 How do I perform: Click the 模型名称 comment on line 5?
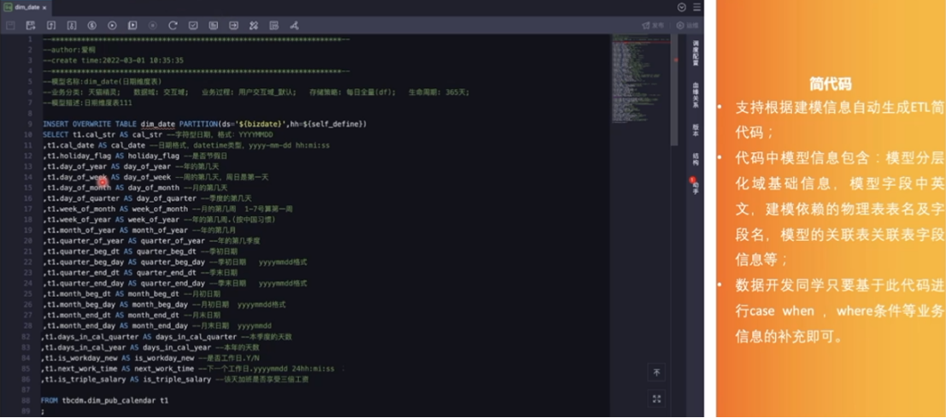coord(102,81)
